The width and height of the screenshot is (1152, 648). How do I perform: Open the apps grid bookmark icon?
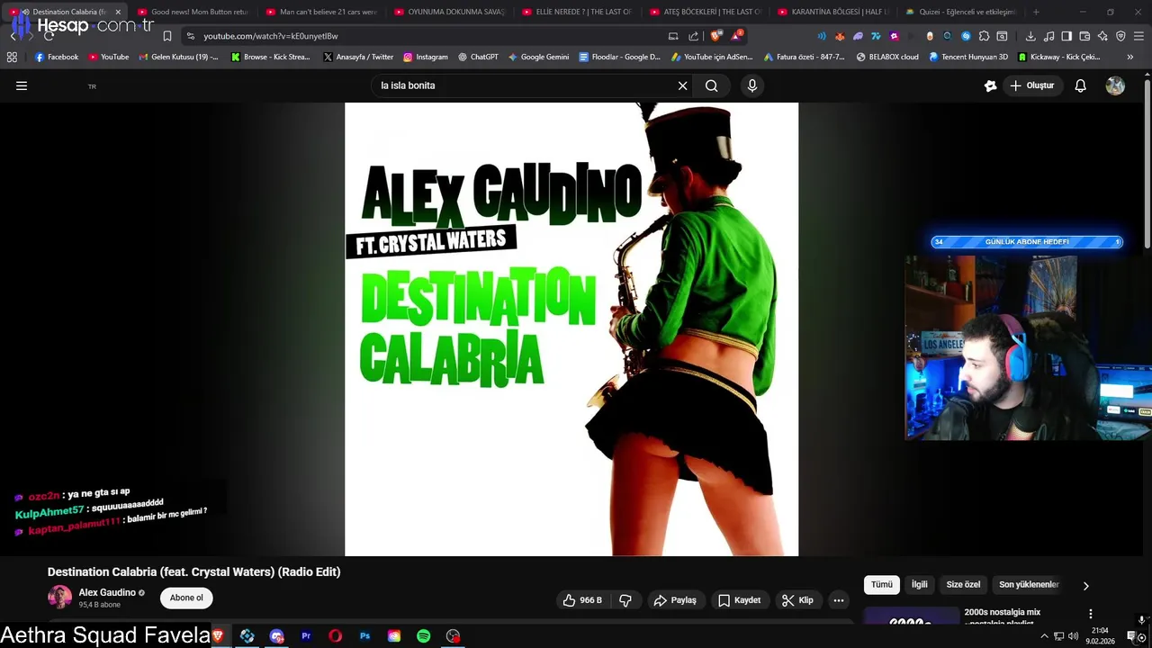pyautogui.click(x=12, y=57)
